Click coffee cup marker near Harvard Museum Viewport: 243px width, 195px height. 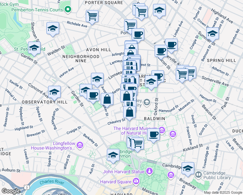[x=154, y=134]
